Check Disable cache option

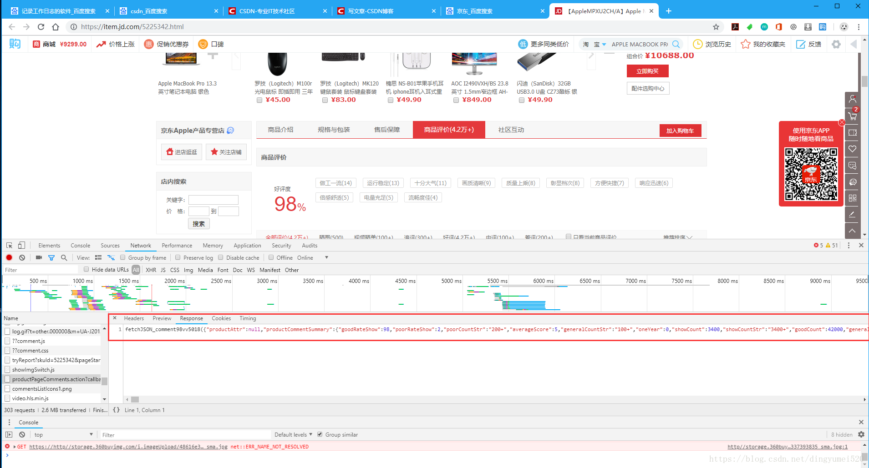tap(221, 257)
